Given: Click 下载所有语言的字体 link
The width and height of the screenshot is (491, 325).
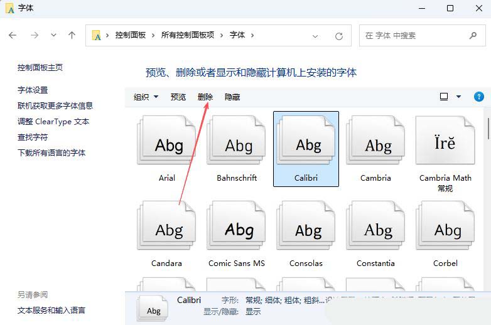Looking at the screenshot, I should tap(51, 152).
